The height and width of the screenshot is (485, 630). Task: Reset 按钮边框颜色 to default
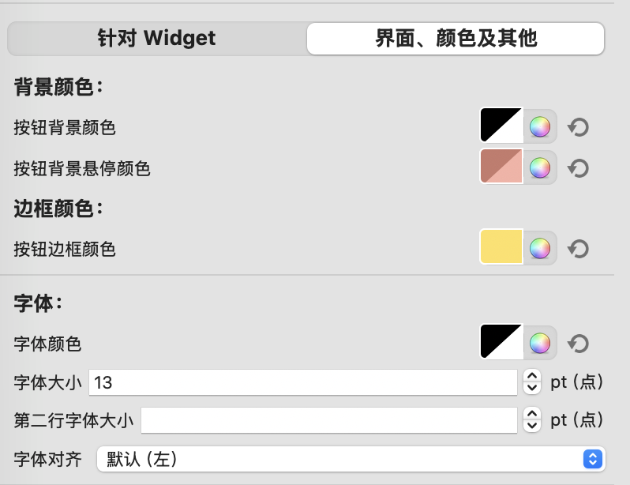coord(578,249)
